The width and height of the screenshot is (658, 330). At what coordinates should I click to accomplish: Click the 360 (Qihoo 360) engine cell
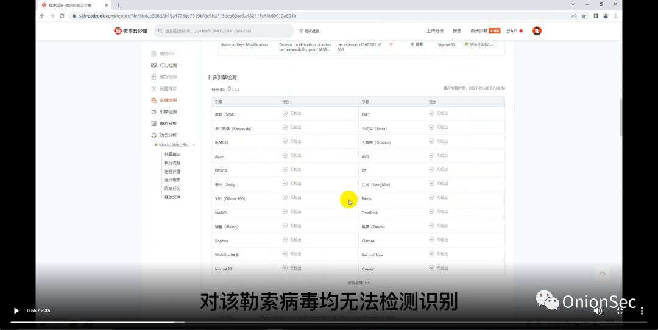[230, 198]
